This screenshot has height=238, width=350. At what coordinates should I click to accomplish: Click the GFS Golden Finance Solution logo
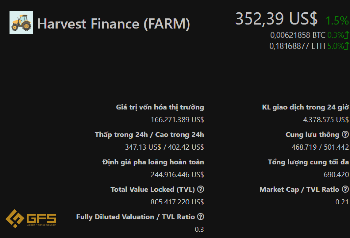click(31, 219)
